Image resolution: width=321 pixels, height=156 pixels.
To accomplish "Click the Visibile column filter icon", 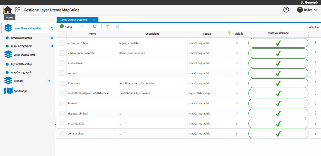I will 229,33.
